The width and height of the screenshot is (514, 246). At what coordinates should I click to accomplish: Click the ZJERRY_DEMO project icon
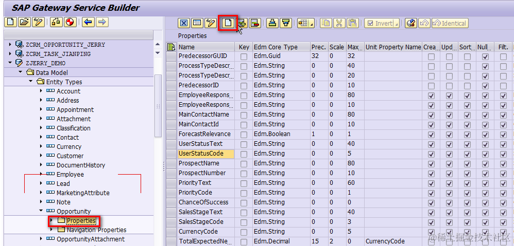tap(19, 63)
